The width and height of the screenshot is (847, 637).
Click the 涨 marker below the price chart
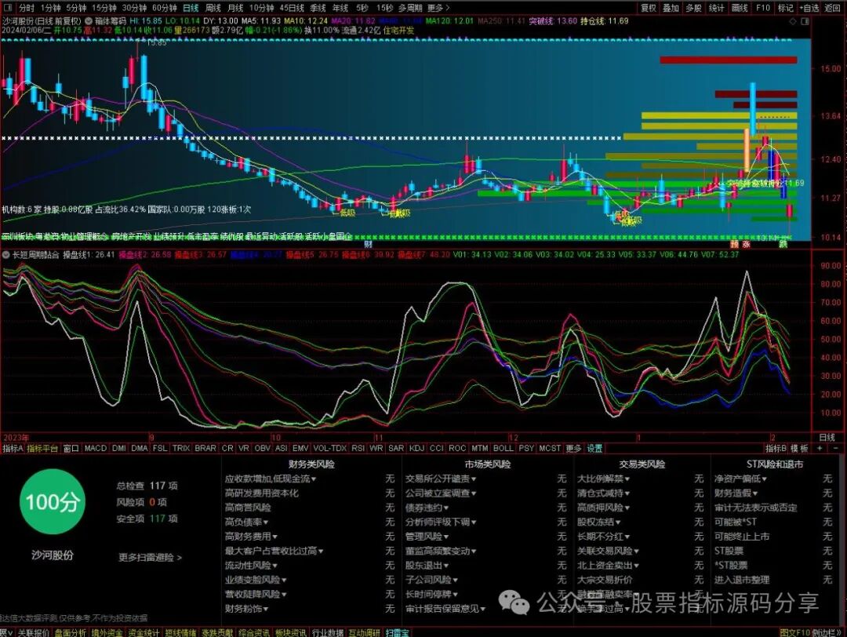point(746,244)
